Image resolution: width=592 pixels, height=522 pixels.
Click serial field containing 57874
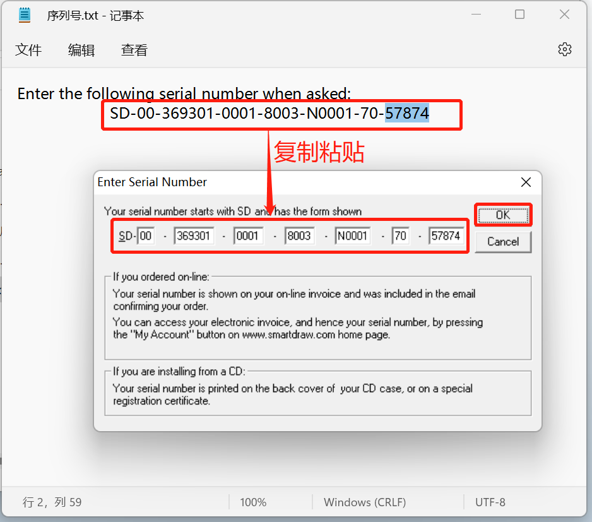[x=446, y=235]
